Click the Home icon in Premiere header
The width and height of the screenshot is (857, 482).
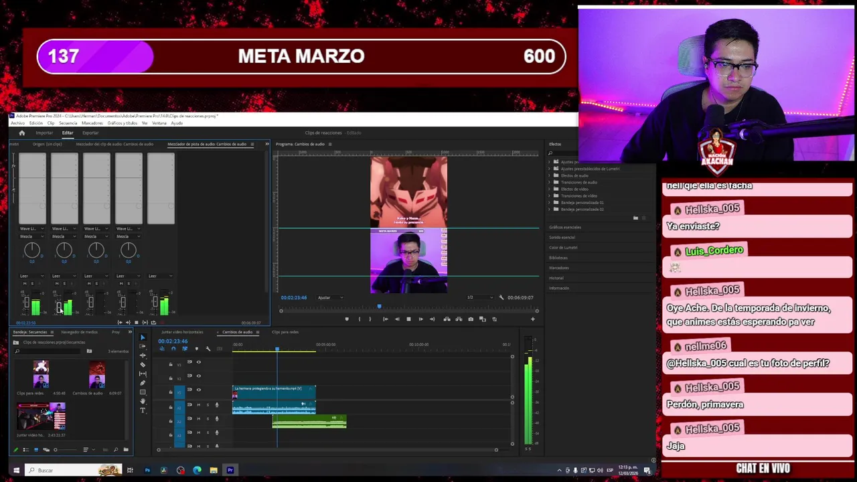pyautogui.click(x=21, y=133)
